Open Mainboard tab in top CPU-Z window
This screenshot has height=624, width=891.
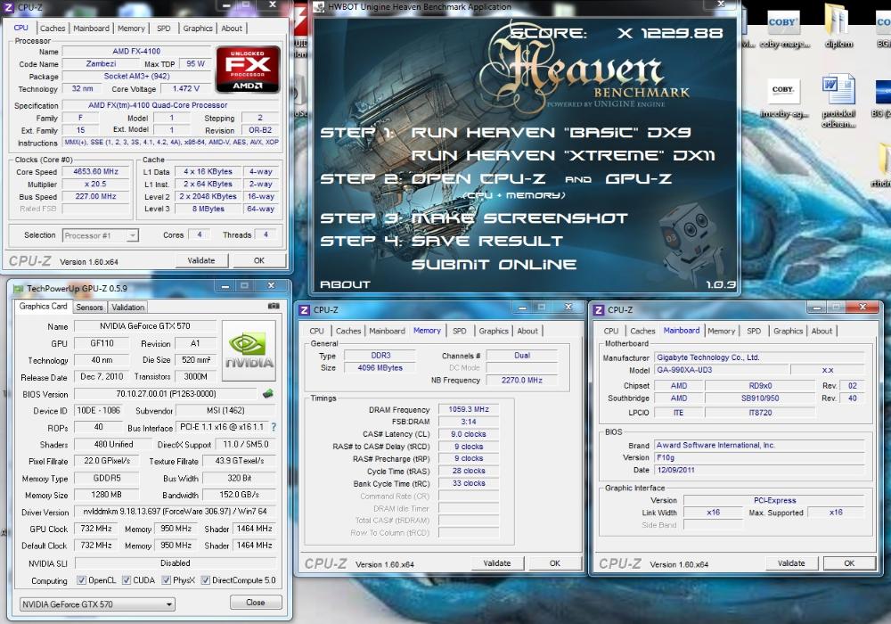point(91,28)
